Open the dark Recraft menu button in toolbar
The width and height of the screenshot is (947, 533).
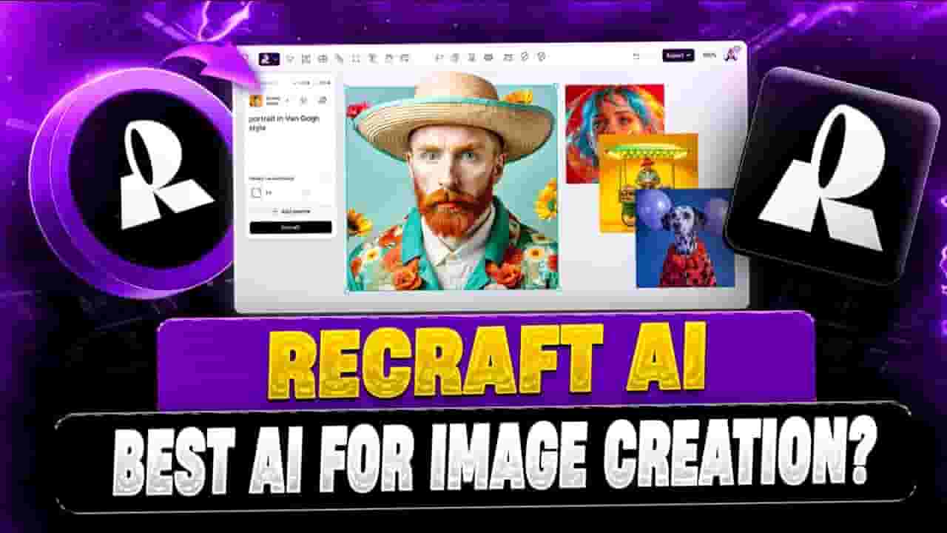[269, 58]
